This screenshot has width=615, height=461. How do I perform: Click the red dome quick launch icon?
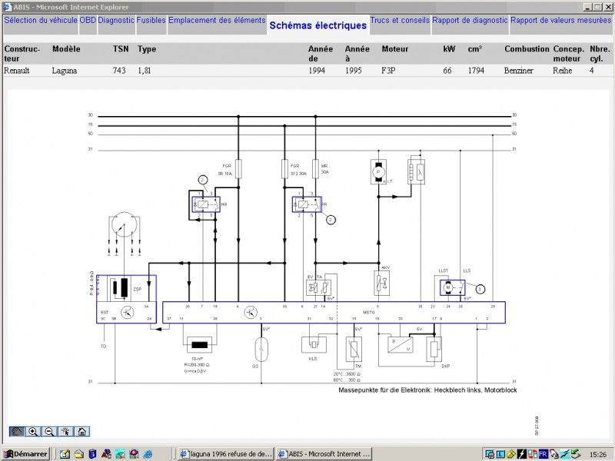coord(134,454)
